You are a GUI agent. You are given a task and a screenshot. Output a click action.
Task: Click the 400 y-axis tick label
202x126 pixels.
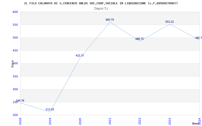(x=16, y=64)
